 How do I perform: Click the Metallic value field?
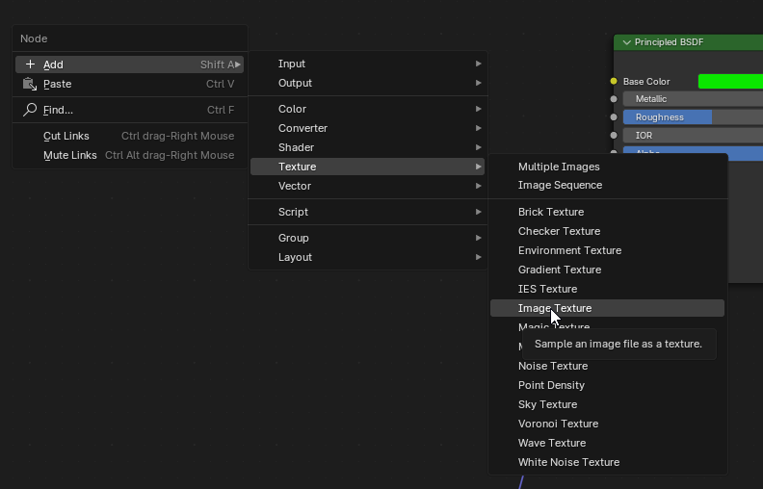[x=692, y=99]
